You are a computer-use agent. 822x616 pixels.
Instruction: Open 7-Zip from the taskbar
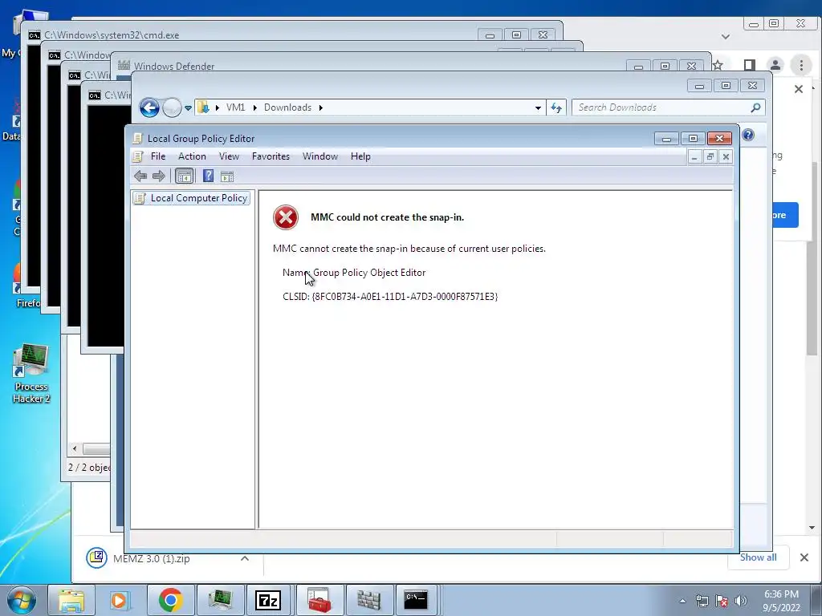tap(268, 601)
